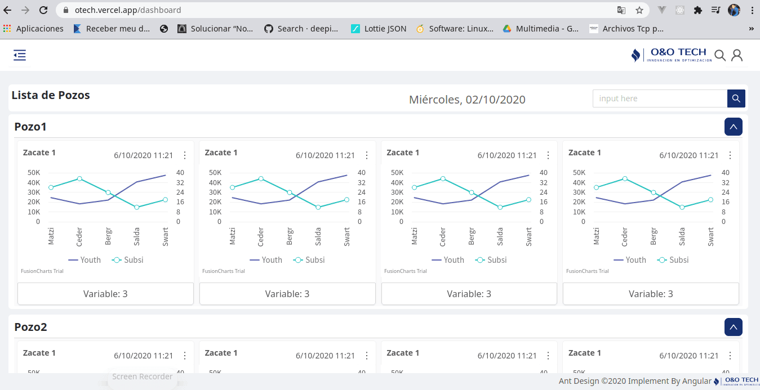This screenshot has width=760, height=390.
Task: Collapse the sidebar with the menu-fold icon
Action: pos(20,55)
